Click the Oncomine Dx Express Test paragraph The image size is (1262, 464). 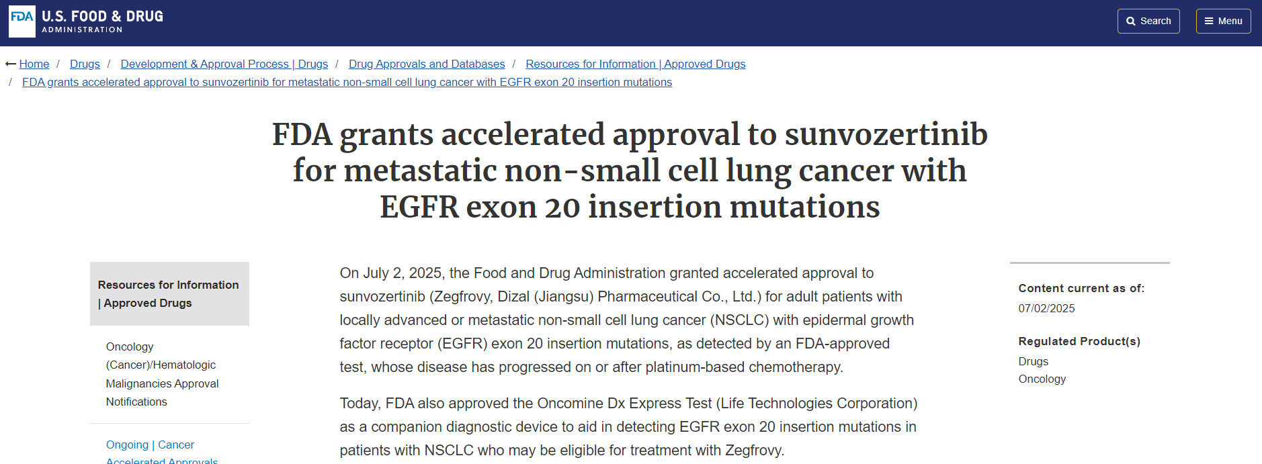628,426
